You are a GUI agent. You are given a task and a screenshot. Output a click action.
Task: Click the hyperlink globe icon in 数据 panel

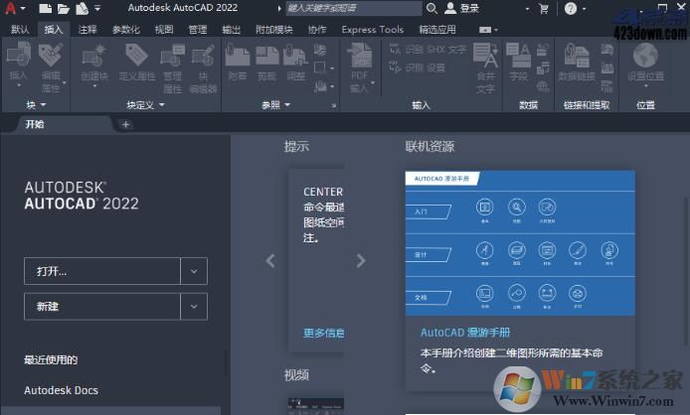coord(543,86)
